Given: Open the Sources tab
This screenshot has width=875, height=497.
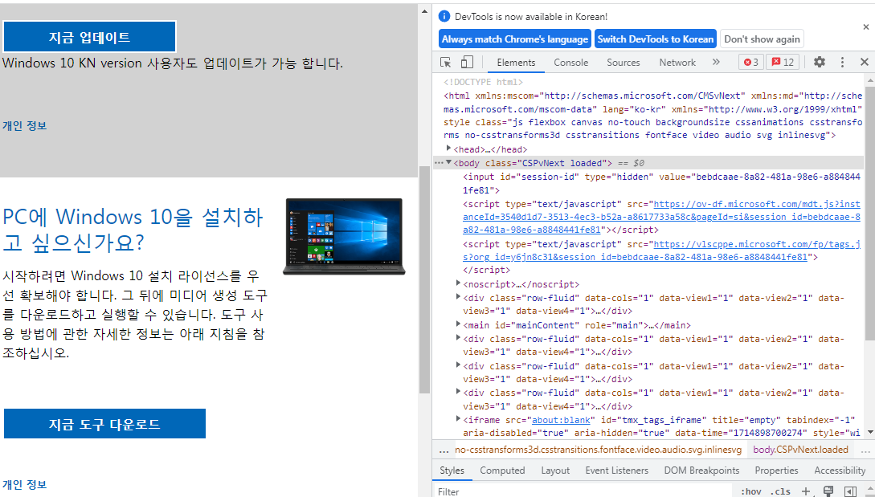Looking at the screenshot, I should (624, 63).
